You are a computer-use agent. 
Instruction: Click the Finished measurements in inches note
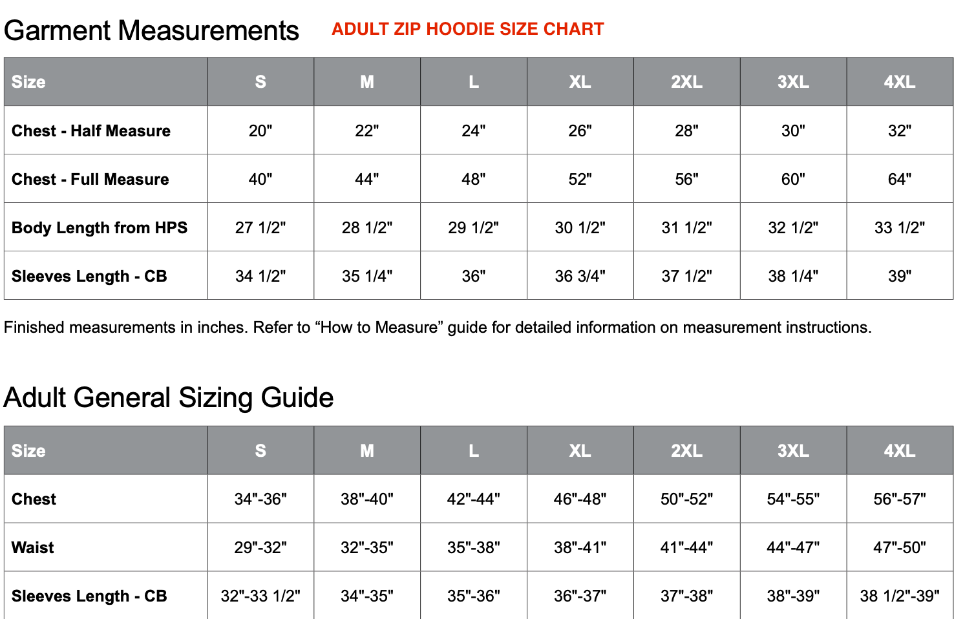[x=438, y=328]
